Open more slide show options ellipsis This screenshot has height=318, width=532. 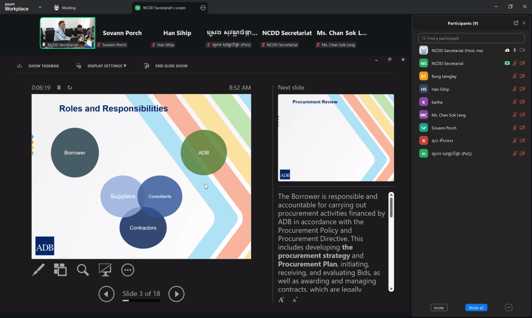(x=128, y=270)
